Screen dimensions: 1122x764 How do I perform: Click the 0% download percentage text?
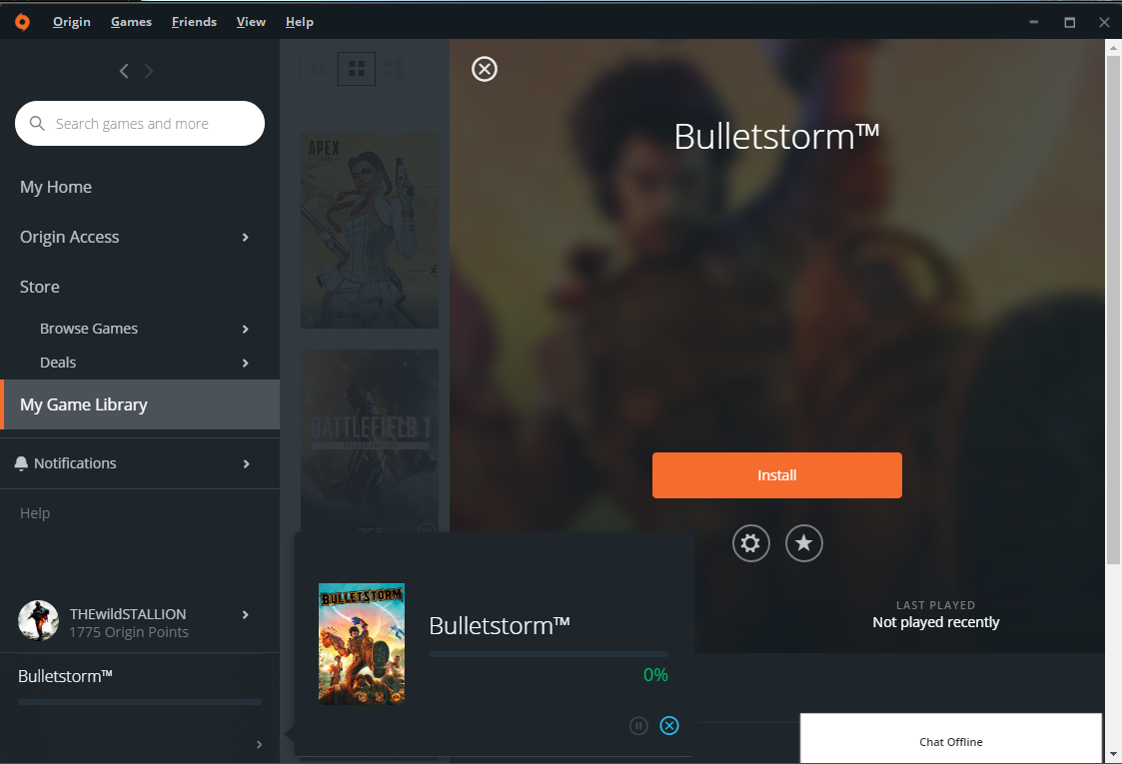(655, 675)
